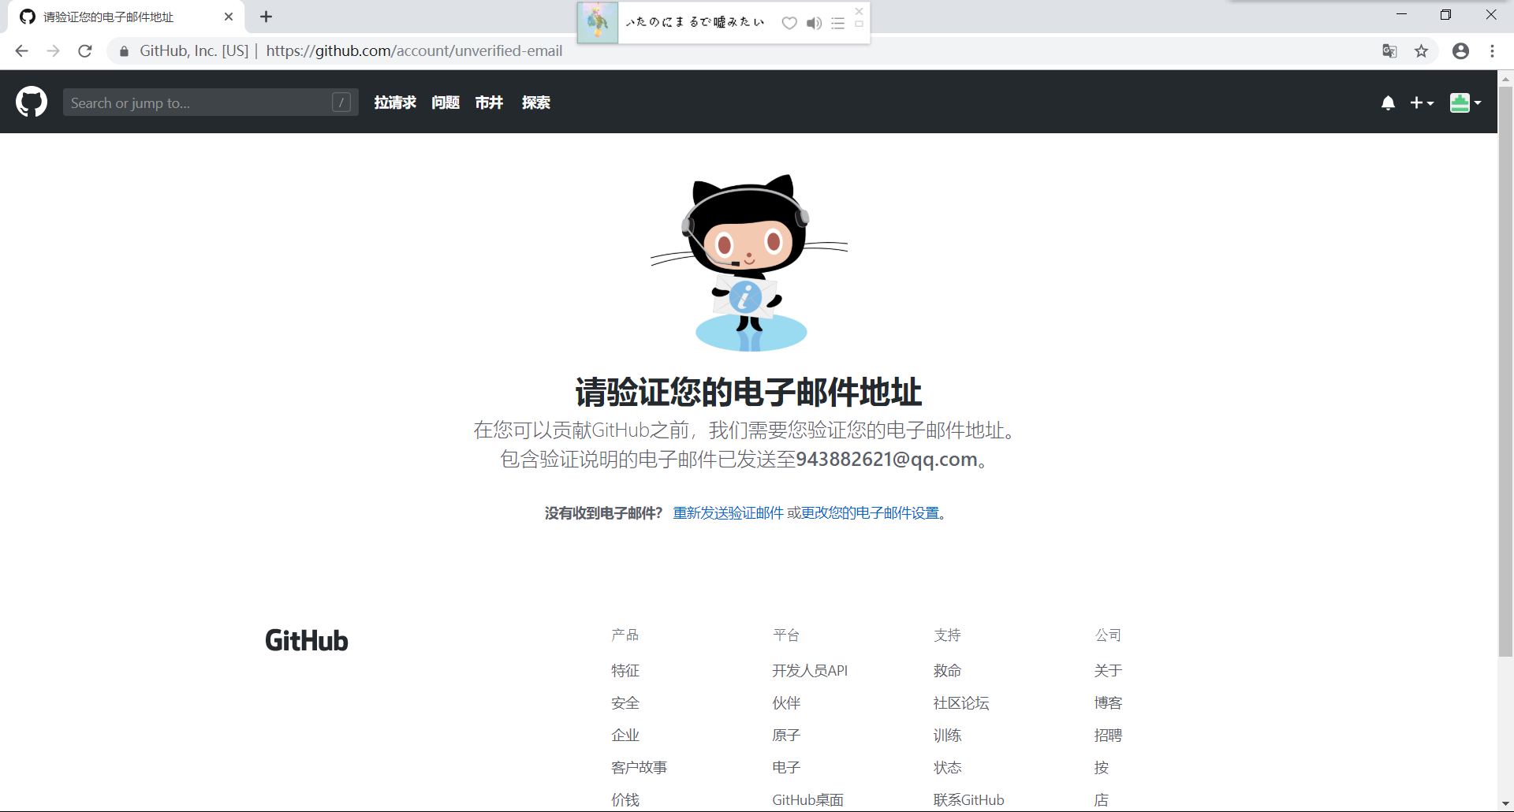
Task: Click the 没有收到电子邮件? text
Action: tap(603, 513)
